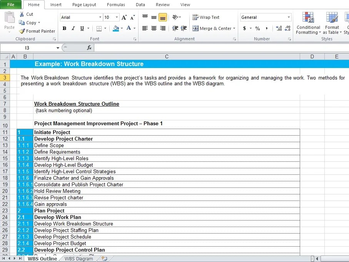349x262 pixels.
Task: Toggle Bottom Align button
Action: click(x=163, y=17)
